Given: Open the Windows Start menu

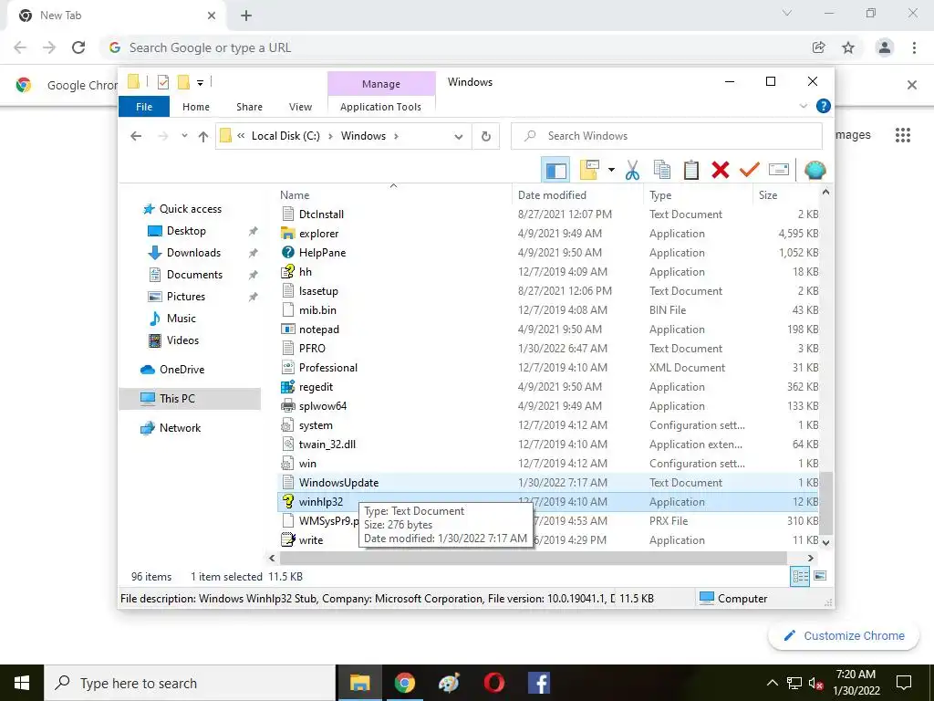Looking at the screenshot, I should pos(22,683).
